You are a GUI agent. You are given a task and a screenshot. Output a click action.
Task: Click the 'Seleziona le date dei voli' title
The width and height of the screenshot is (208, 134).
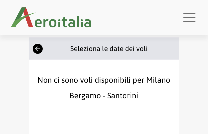point(109,49)
